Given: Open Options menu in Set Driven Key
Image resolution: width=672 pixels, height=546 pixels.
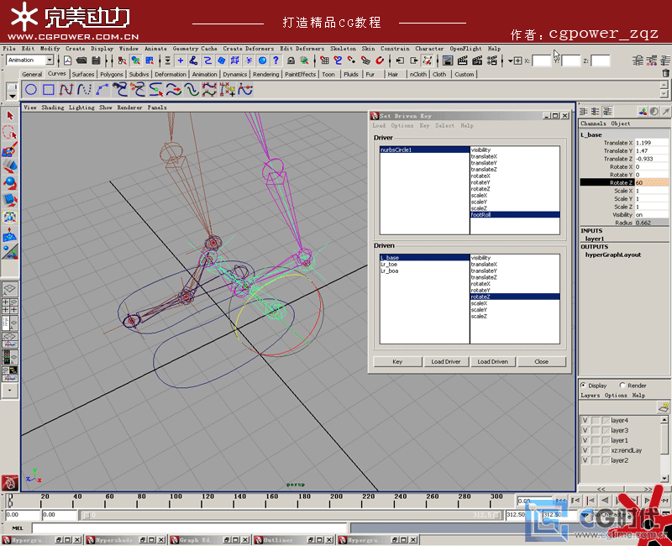Looking at the screenshot, I should pyautogui.click(x=402, y=125).
